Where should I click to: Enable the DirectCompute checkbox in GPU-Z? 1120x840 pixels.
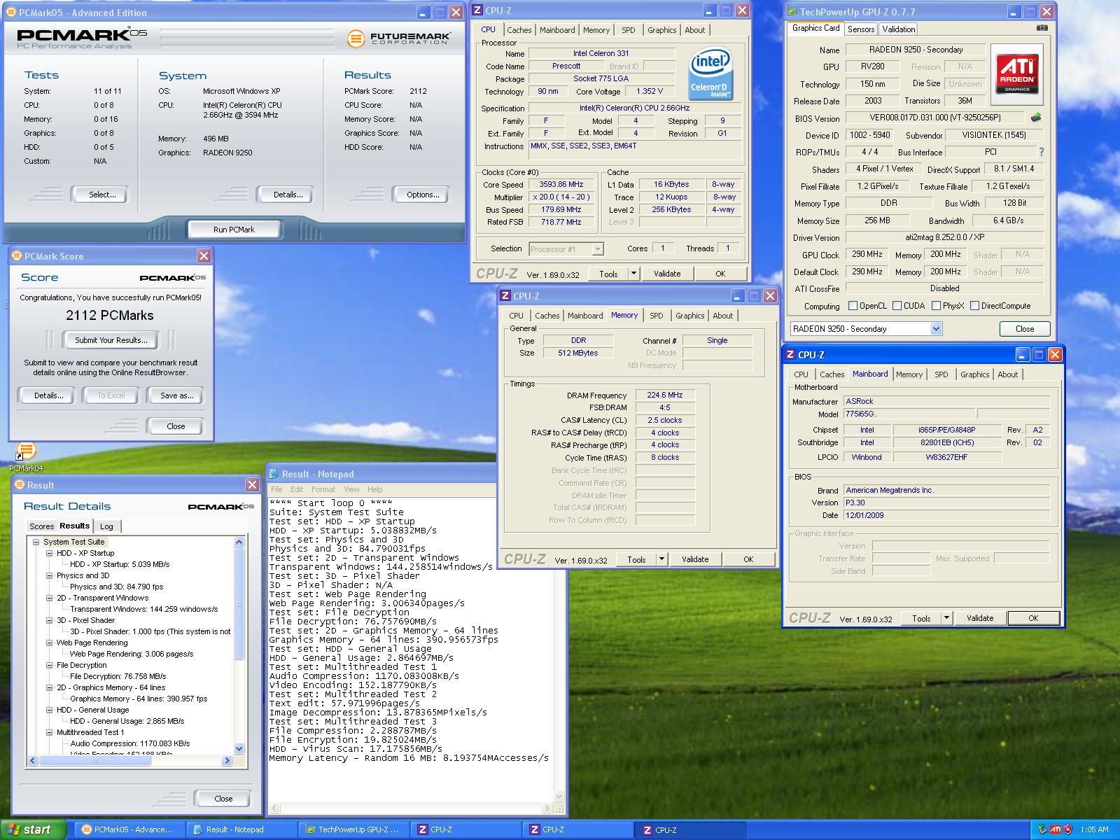click(x=974, y=306)
